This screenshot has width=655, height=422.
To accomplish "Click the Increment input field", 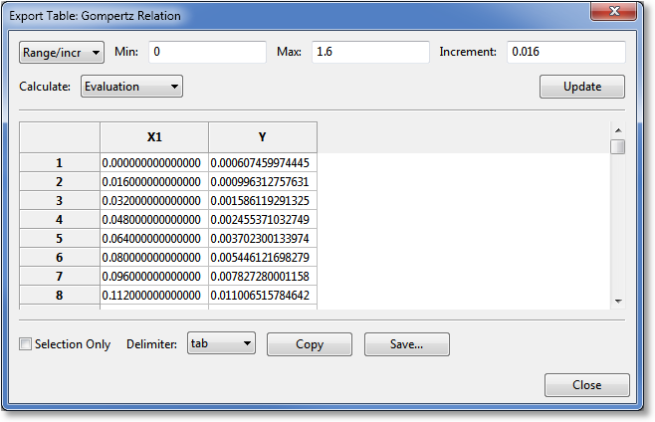I will (566, 52).
